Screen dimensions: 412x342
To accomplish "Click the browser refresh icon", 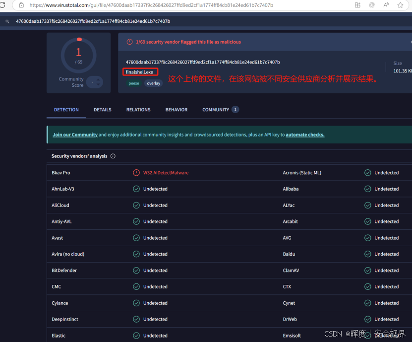I will [2, 5].
